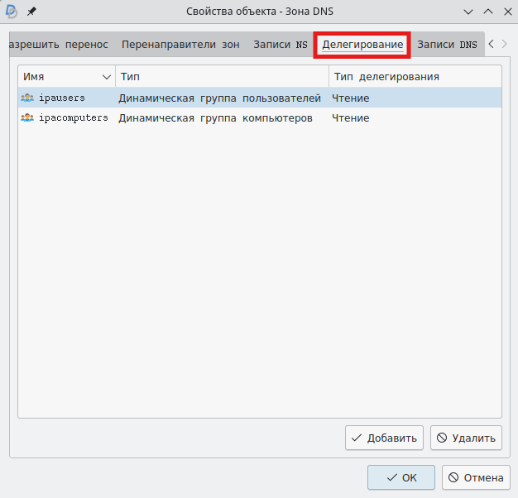The width and height of the screenshot is (518, 498).
Task: Open the title bar dropdown chevron
Action: coord(468,12)
